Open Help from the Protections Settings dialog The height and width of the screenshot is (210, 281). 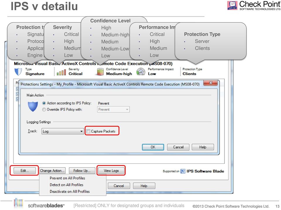[x=203, y=147]
